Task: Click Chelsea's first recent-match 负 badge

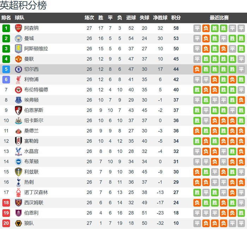Action: point(197,69)
